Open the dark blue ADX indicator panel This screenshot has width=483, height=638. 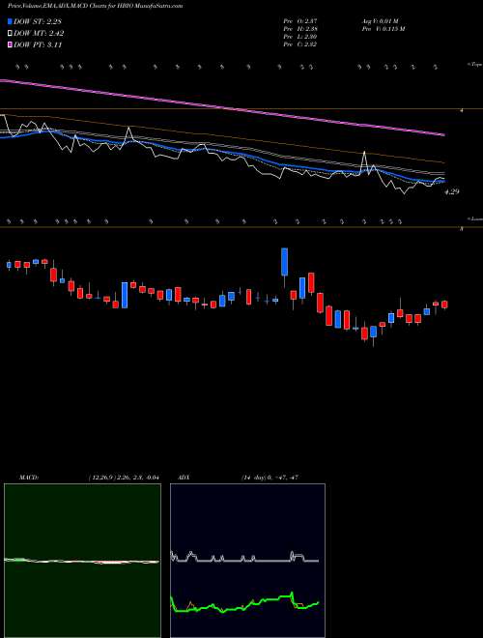[x=247, y=561]
